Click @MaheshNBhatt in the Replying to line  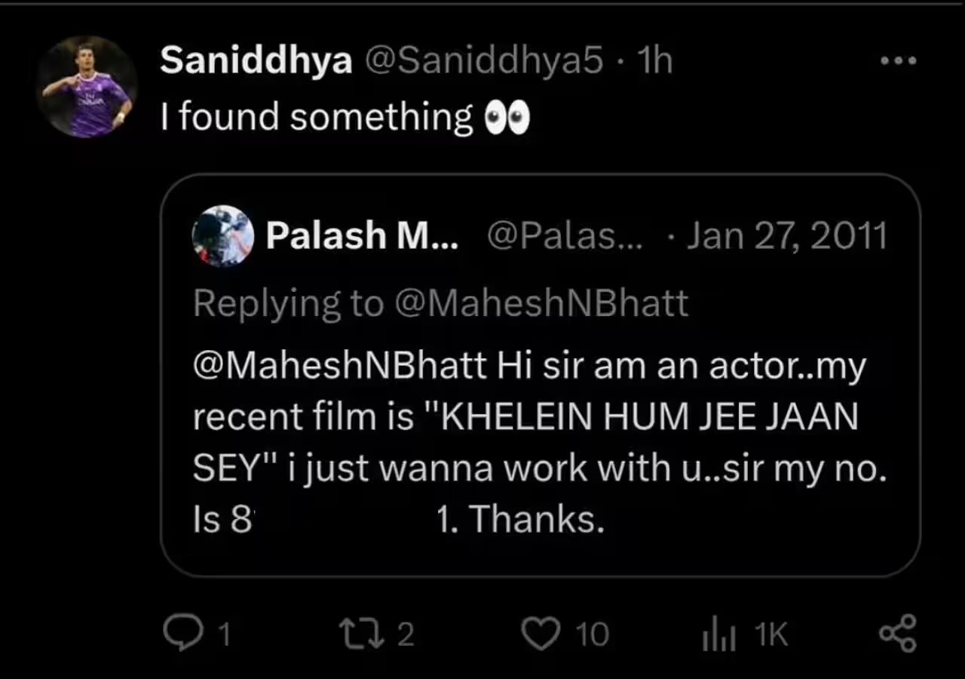[x=541, y=303]
